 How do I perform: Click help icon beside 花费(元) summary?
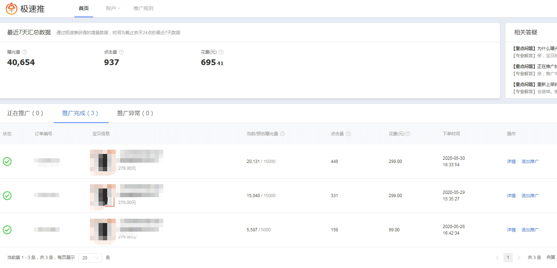point(221,52)
